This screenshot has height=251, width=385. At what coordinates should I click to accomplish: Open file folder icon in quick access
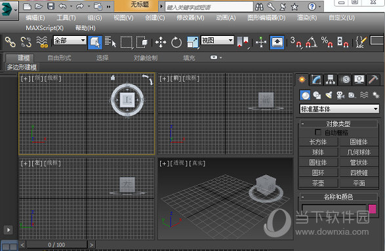tap(39, 7)
